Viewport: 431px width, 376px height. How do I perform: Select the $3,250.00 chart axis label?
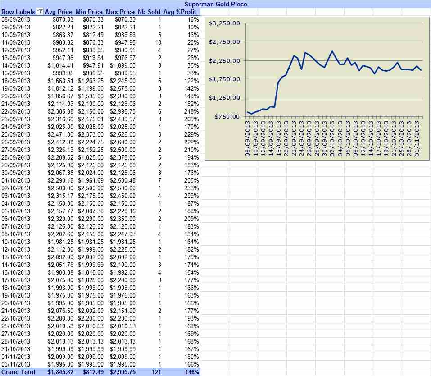click(x=224, y=23)
